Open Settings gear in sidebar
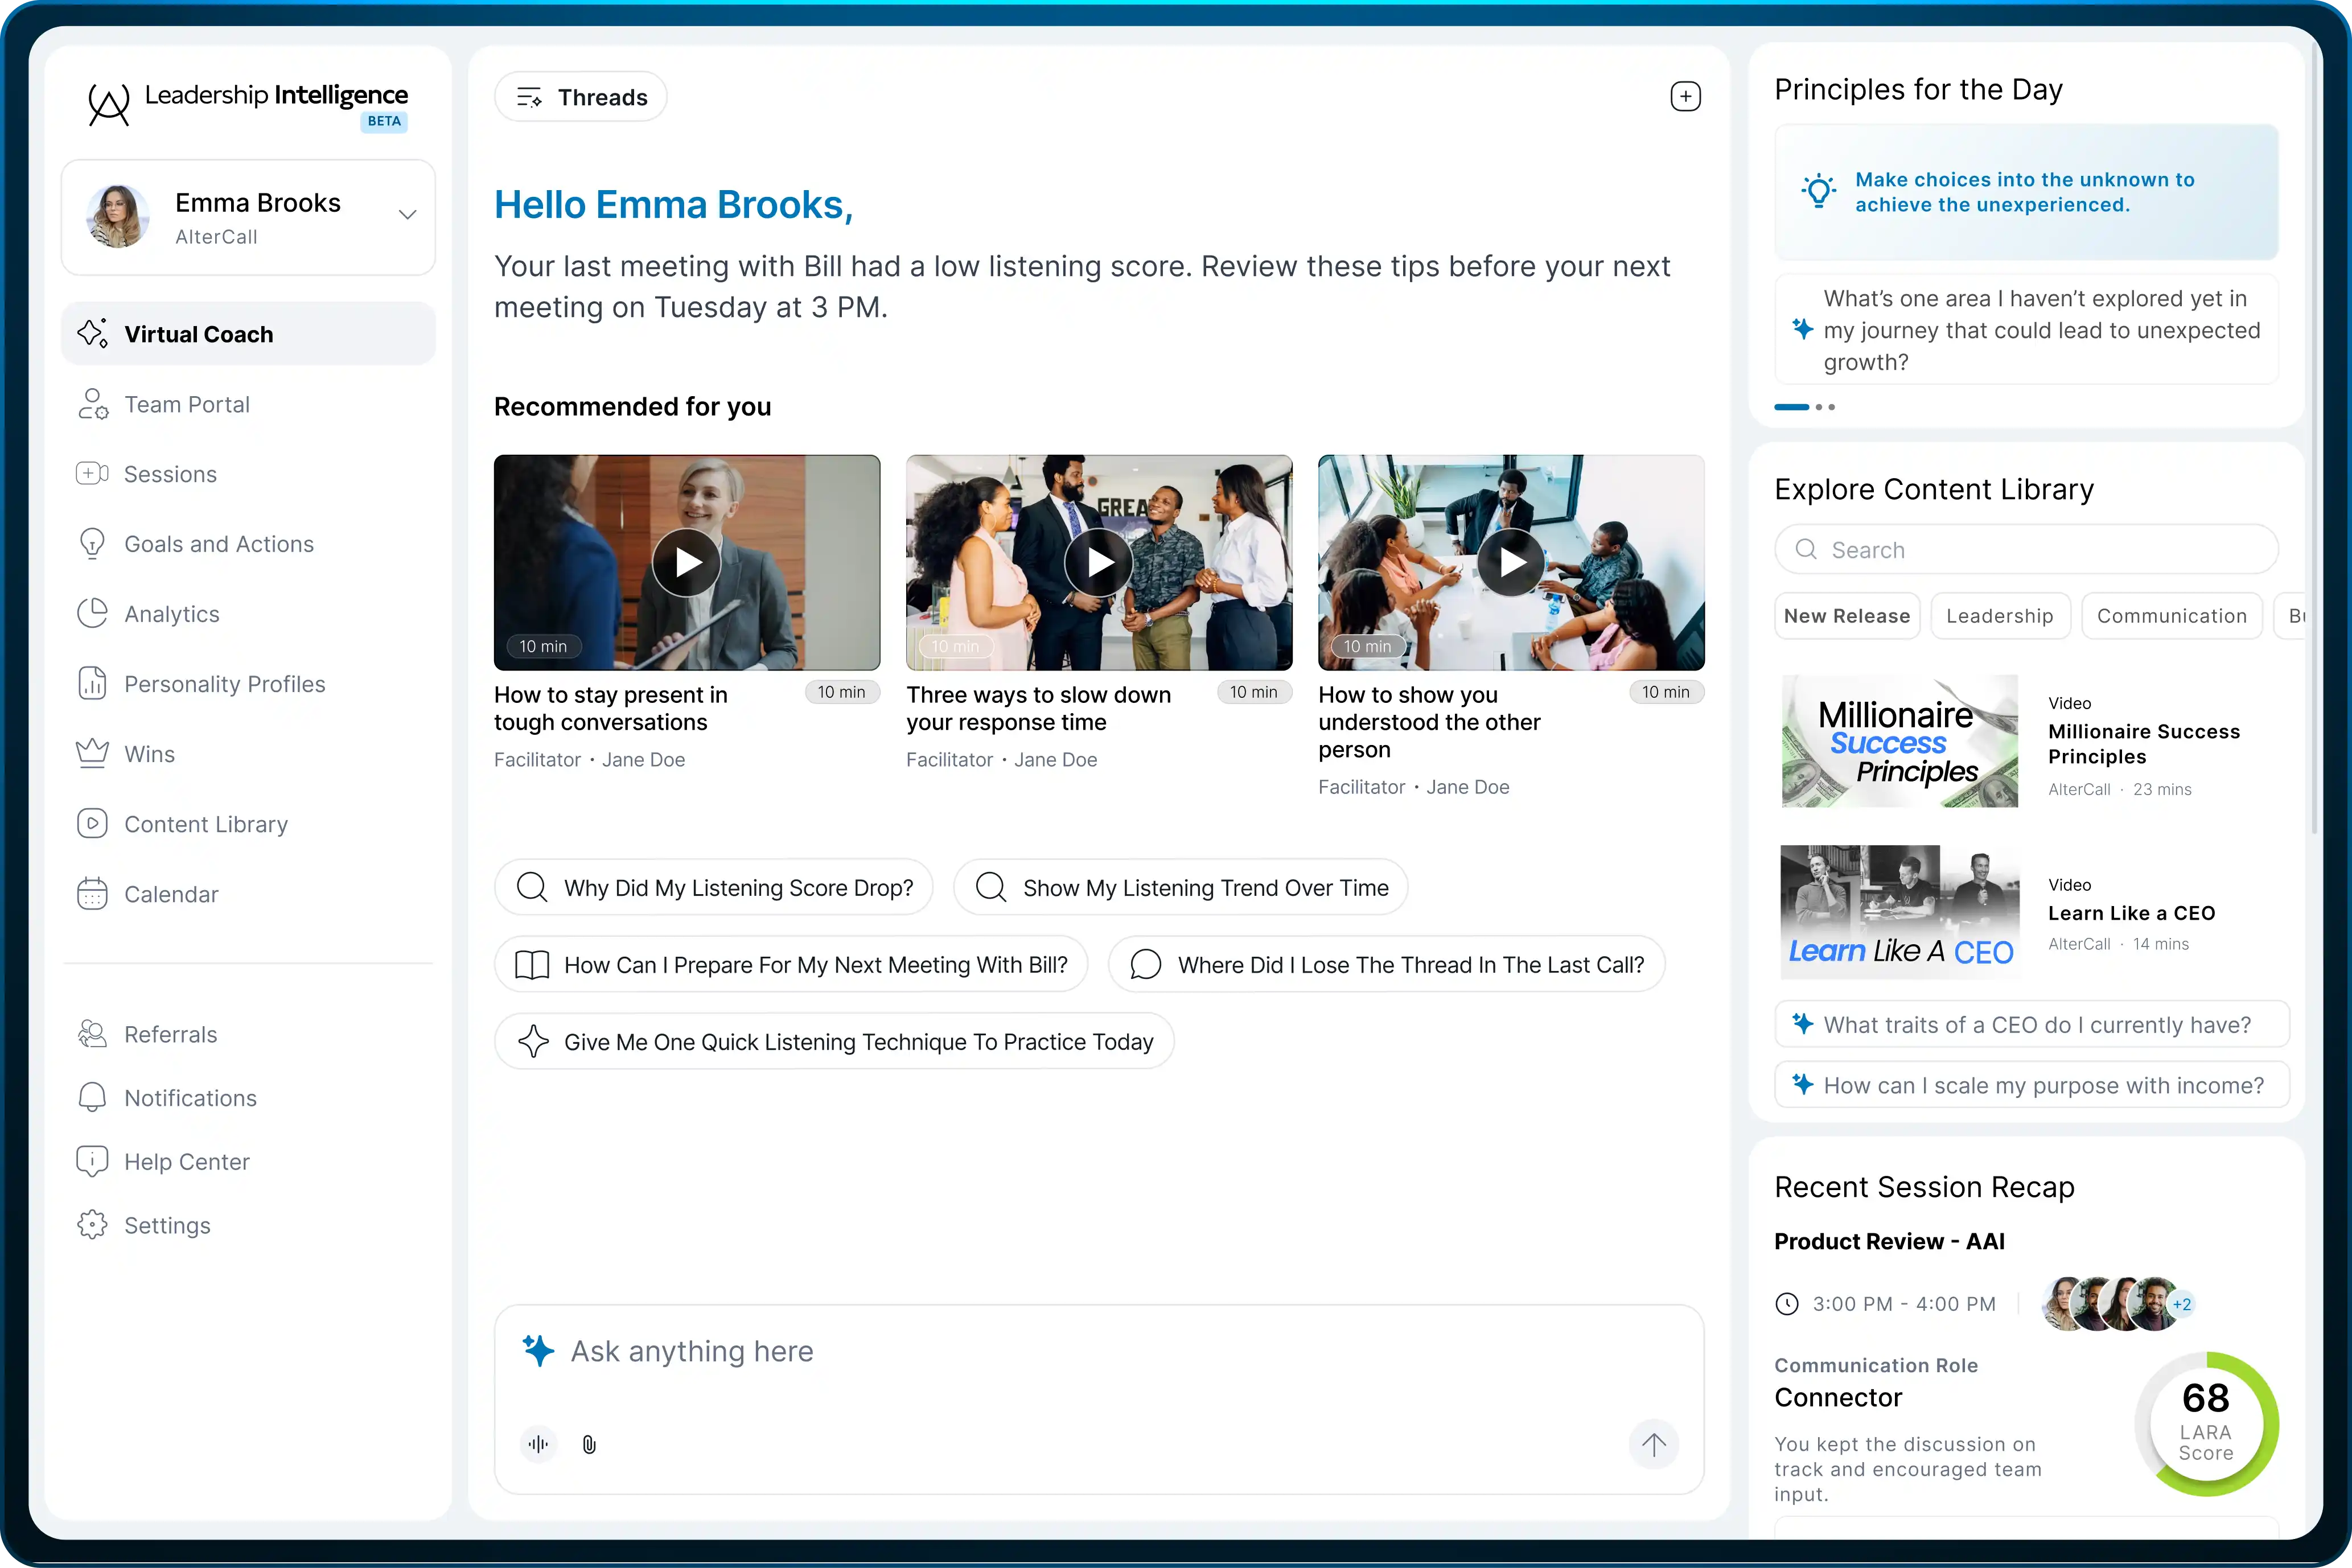Image resolution: width=2352 pixels, height=1568 pixels. tap(167, 1225)
